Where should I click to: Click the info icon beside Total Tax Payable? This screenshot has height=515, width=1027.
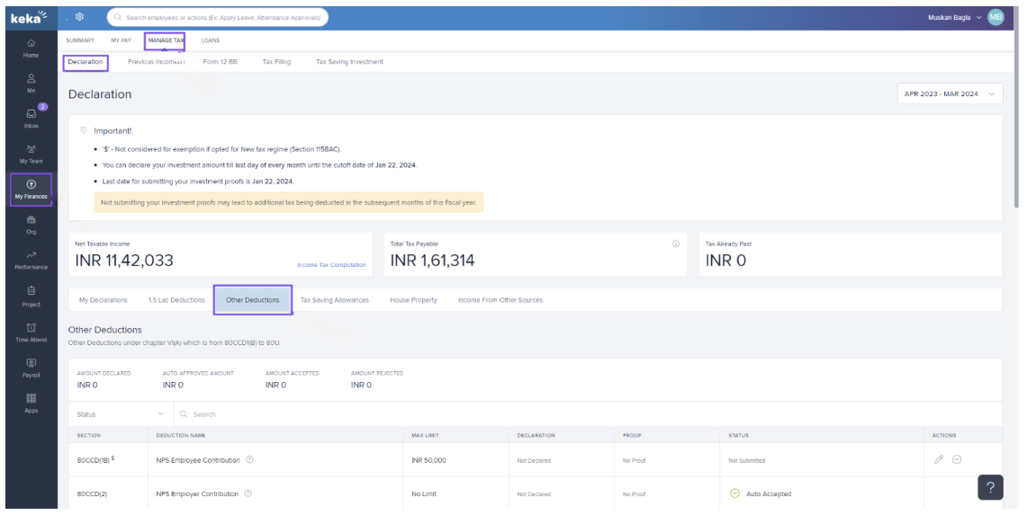click(675, 244)
